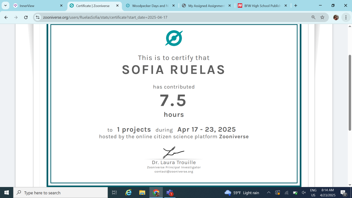Click the name SOFIA RUELAS
This screenshot has height=198, width=352.
(x=174, y=70)
